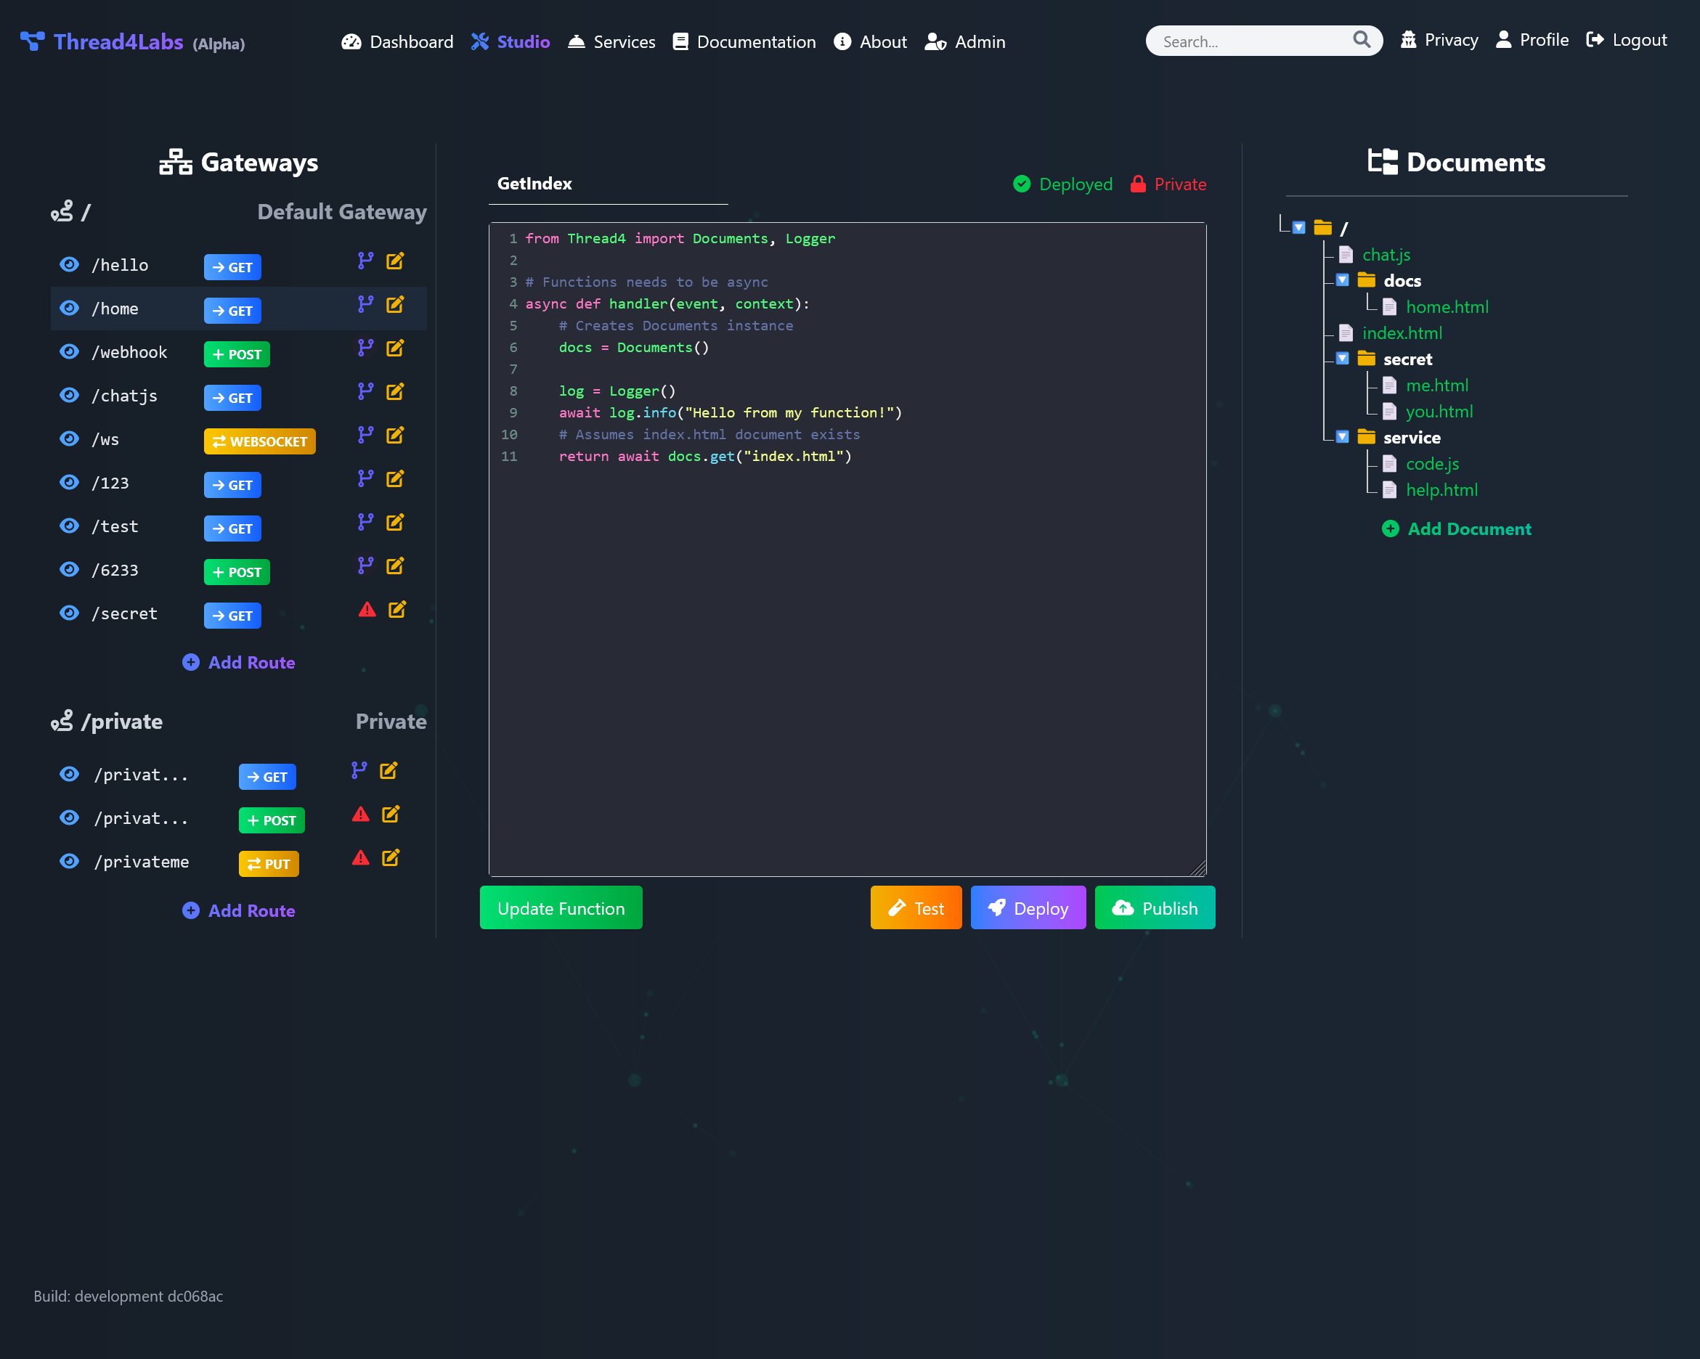Click the green Deployed check icon
The height and width of the screenshot is (1359, 1700).
click(1022, 184)
